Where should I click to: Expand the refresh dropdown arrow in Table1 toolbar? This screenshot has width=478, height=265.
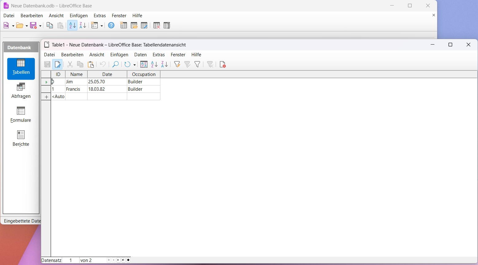point(135,65)
